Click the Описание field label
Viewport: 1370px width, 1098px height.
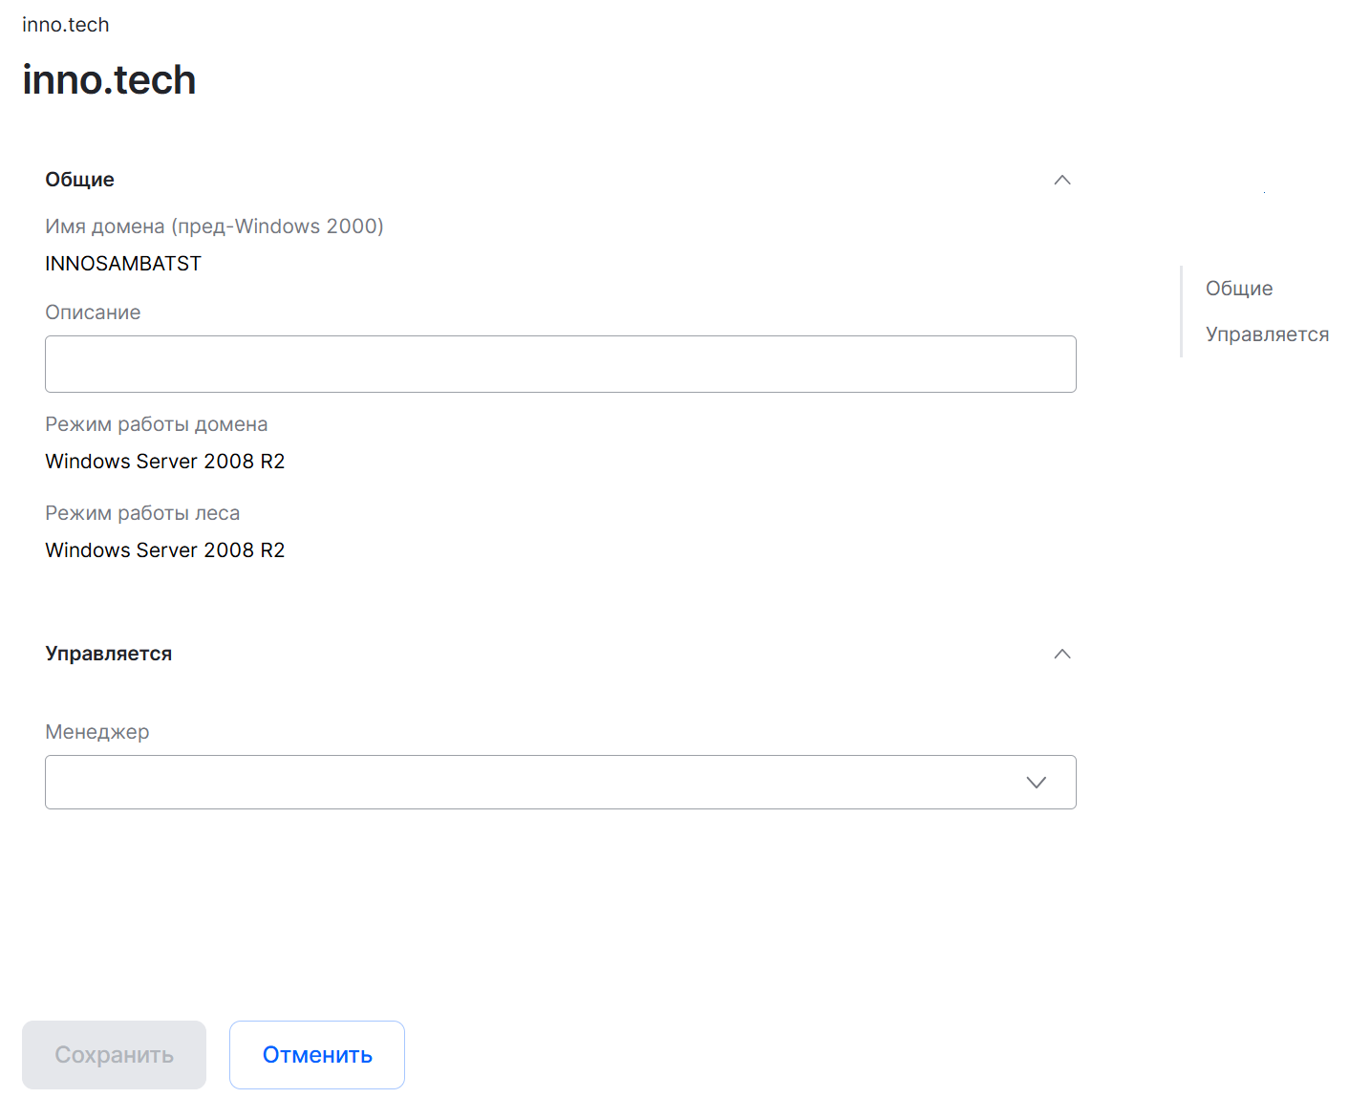point(93,312)
